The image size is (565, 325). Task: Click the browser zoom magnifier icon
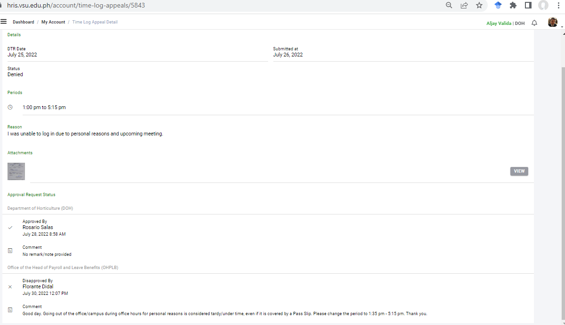(449, 5)
